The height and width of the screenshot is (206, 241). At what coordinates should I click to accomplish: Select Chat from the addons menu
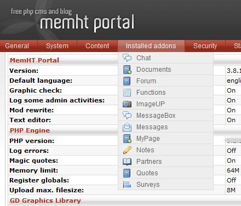pos(165,58)
